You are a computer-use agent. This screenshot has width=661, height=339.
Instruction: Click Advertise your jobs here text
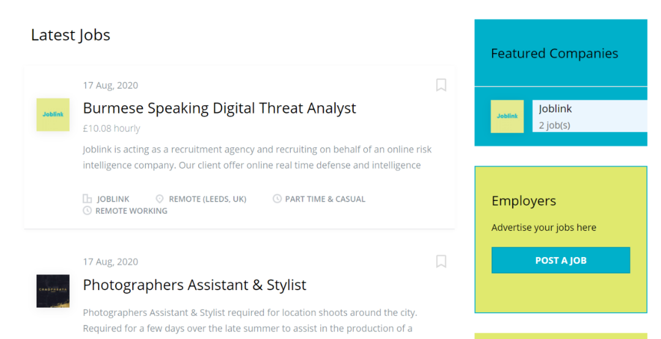coord(544,228)
